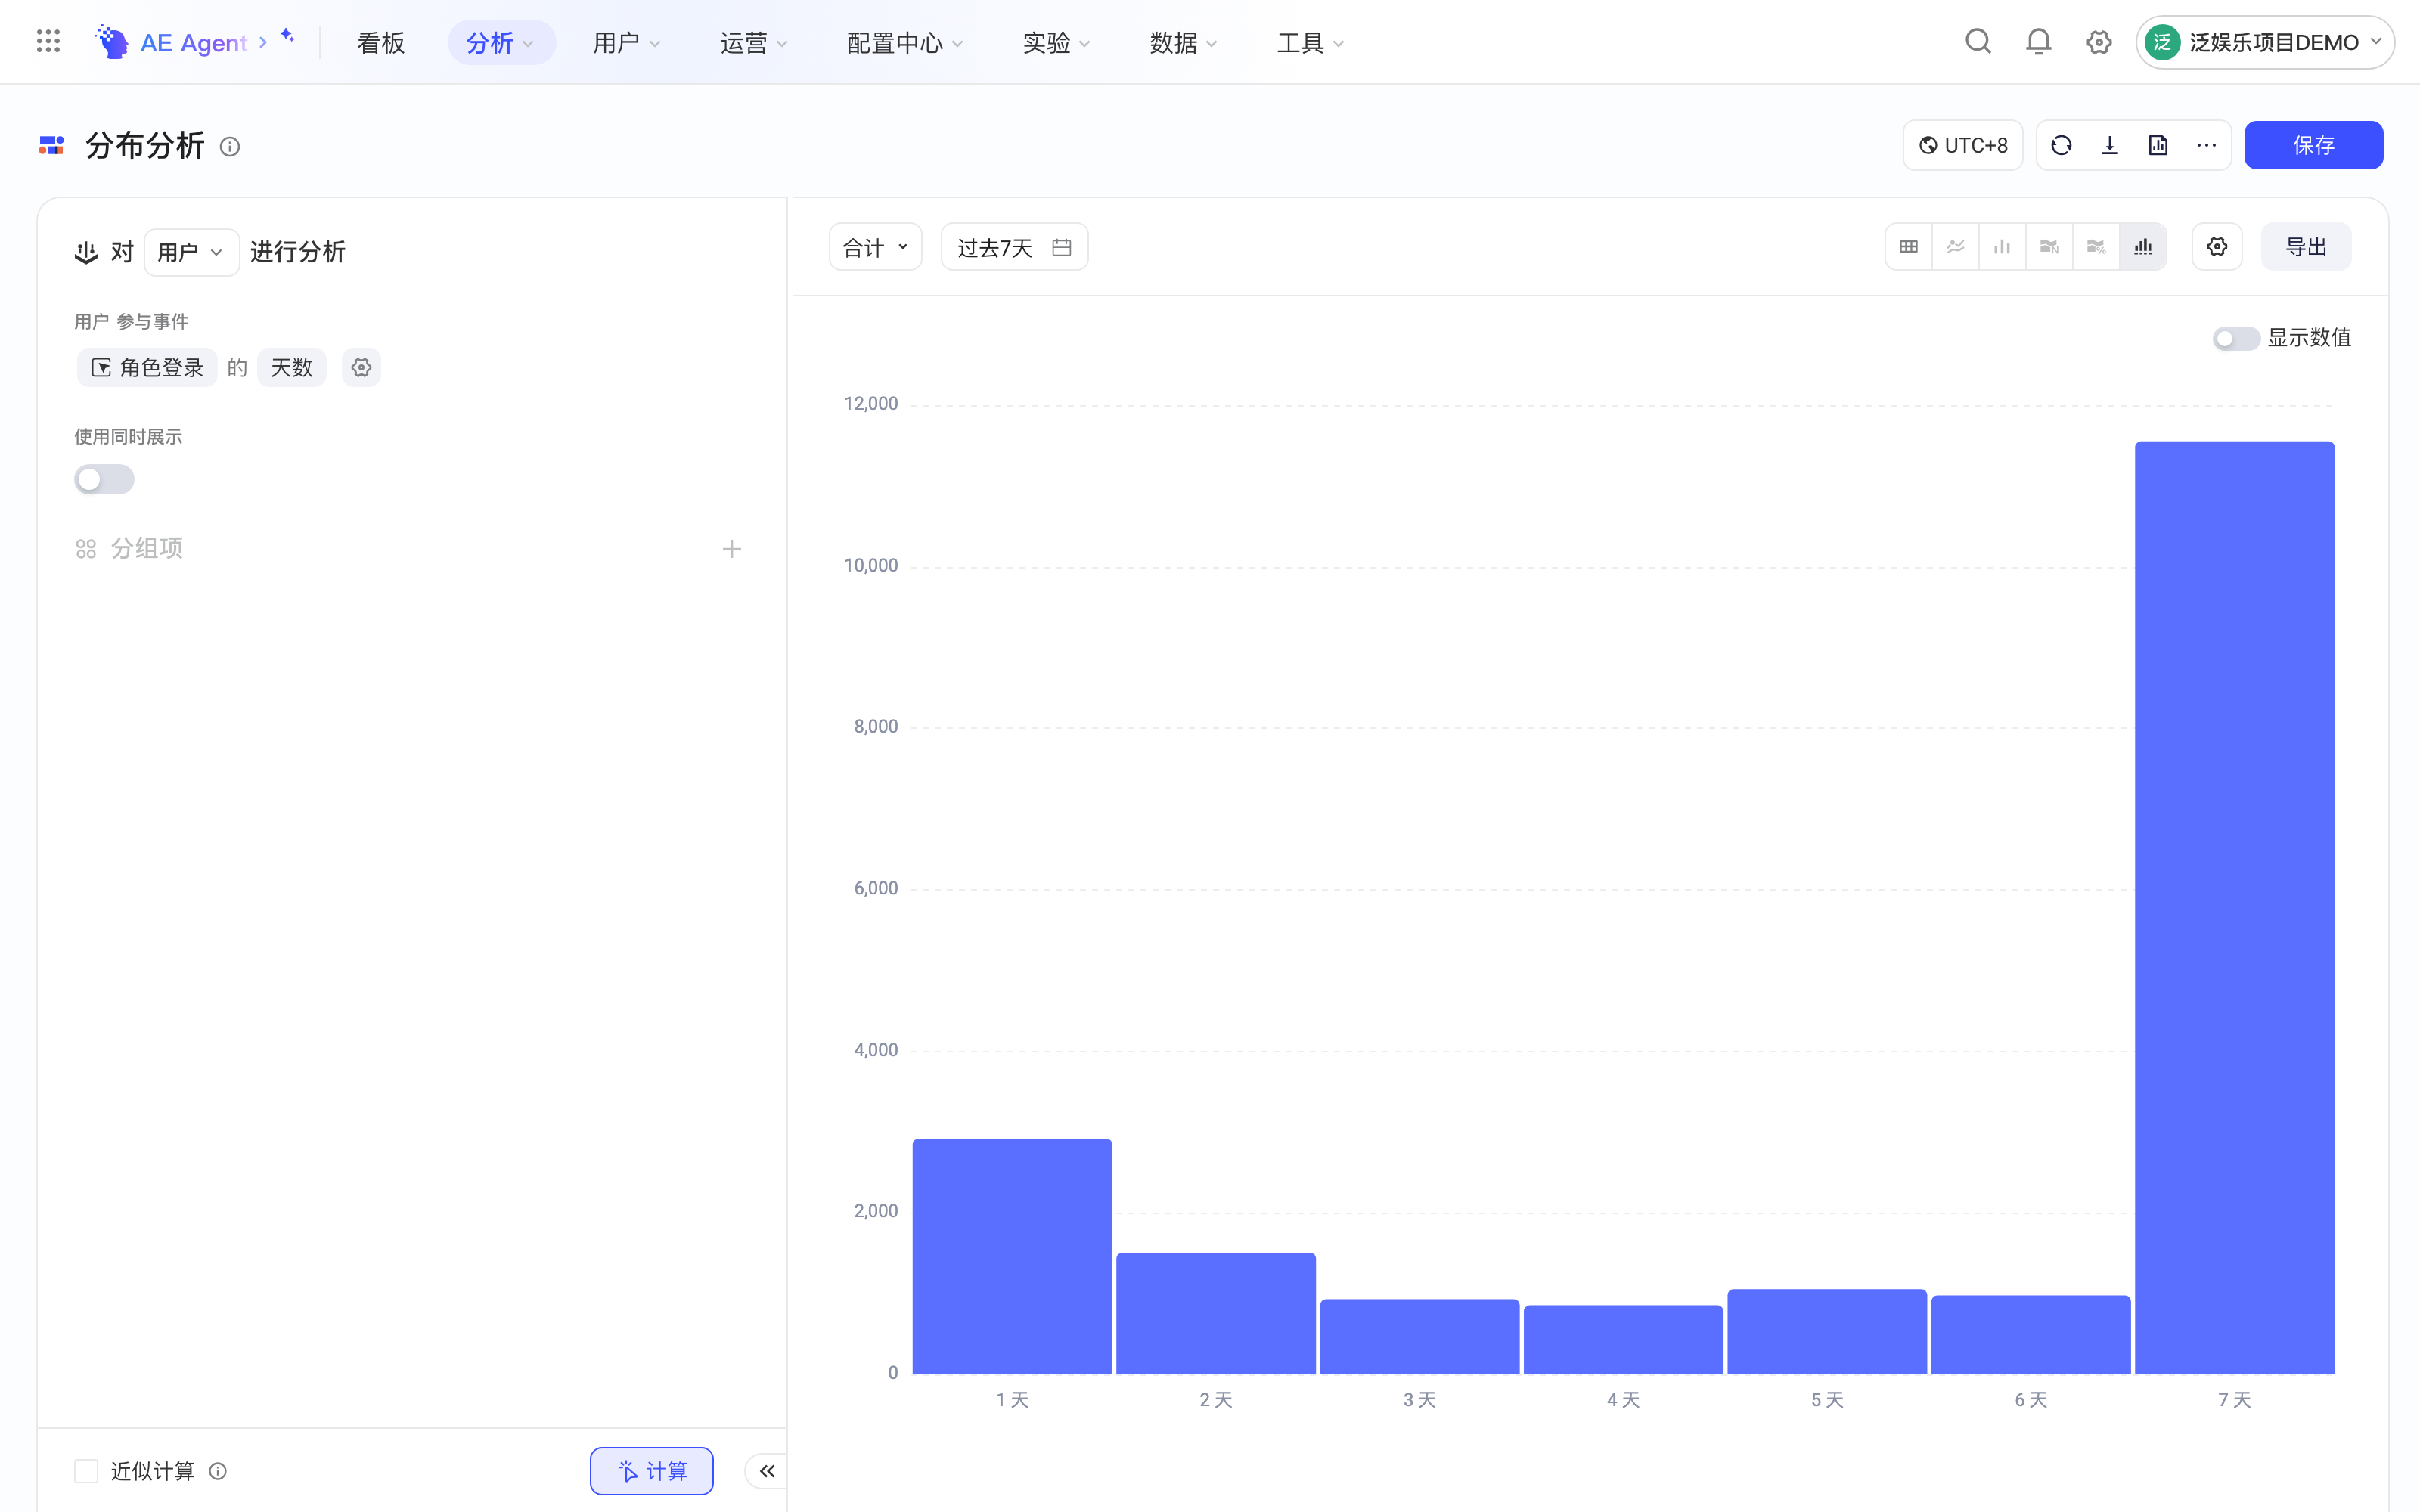Image resolution: width=2420 pixels, height=1512 pixels.
Task: Open the 过去7天 date range picker
Action: [1014, 247]
